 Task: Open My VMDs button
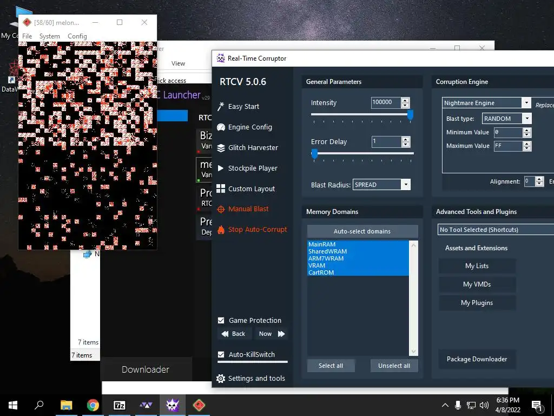click(x=477, y=284)
